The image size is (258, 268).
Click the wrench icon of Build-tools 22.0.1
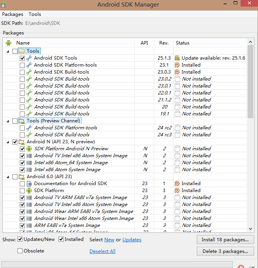point(29,93)
